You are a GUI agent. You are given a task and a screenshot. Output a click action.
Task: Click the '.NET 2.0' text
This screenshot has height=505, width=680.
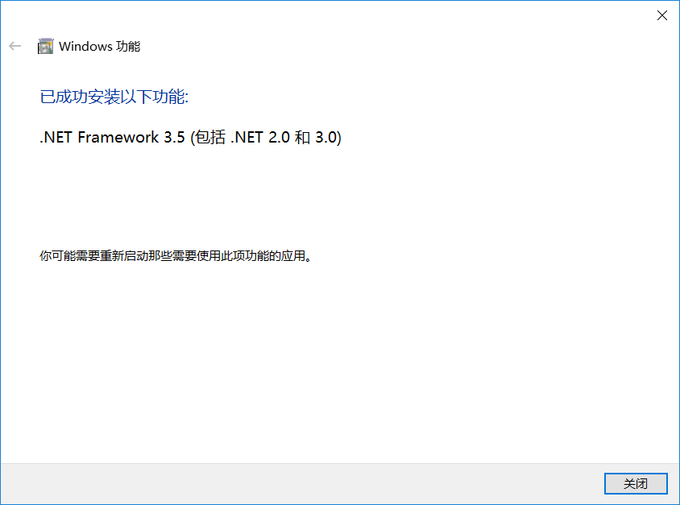(260, 137)
